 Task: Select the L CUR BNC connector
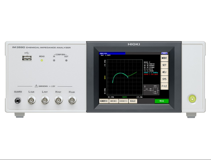pyautogui.click(x=32, y=101)
